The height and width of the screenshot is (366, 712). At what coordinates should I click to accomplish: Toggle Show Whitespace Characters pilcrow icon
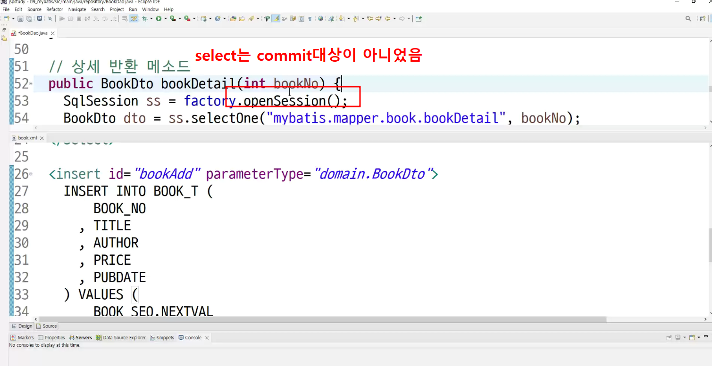[310, 19]
